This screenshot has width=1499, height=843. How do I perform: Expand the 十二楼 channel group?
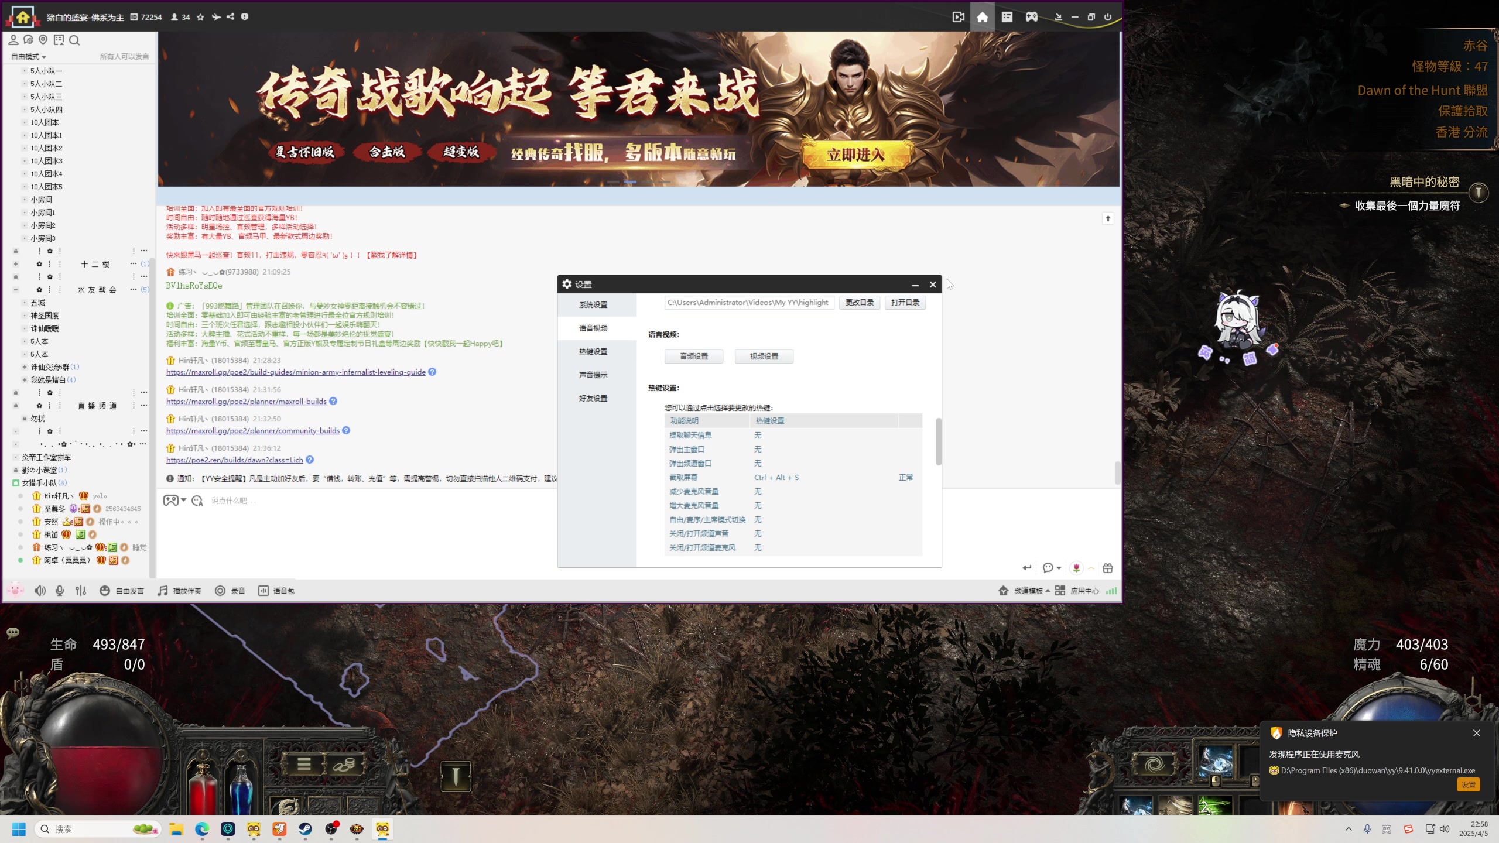(16, 264)
